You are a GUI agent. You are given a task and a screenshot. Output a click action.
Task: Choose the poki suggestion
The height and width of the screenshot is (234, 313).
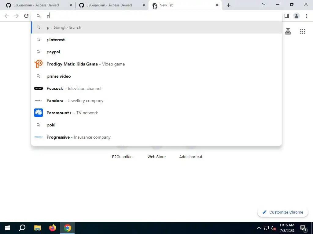[156, 125]
